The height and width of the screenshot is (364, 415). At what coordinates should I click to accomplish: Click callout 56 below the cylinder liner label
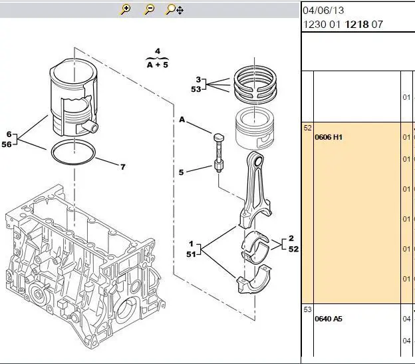click(7, 144)
